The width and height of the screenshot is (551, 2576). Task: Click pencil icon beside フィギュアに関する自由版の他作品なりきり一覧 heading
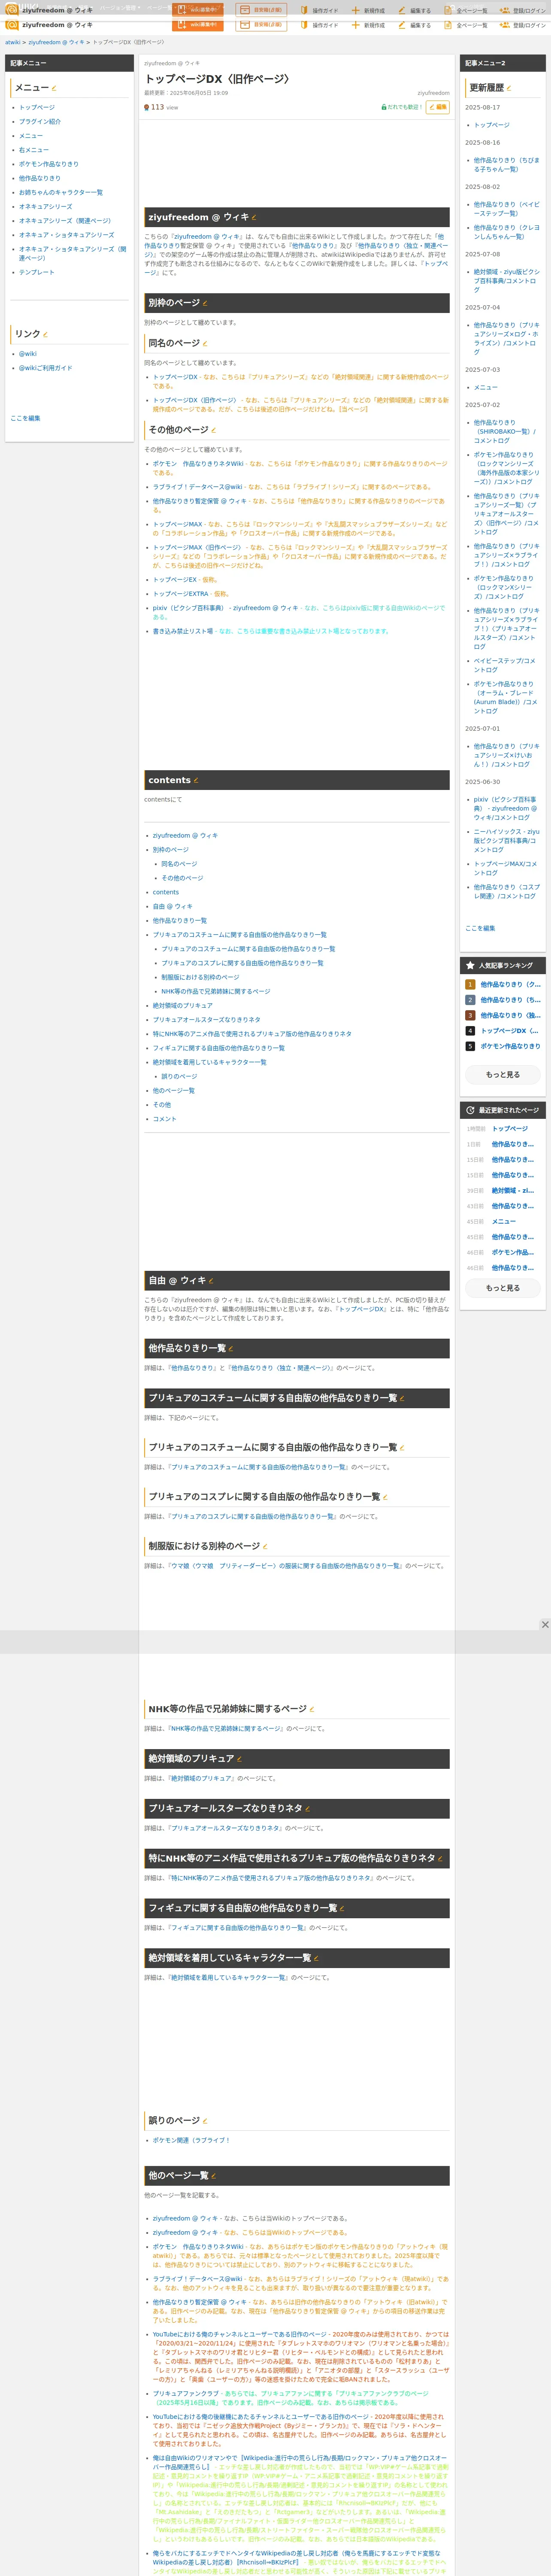click(342, 1908)
